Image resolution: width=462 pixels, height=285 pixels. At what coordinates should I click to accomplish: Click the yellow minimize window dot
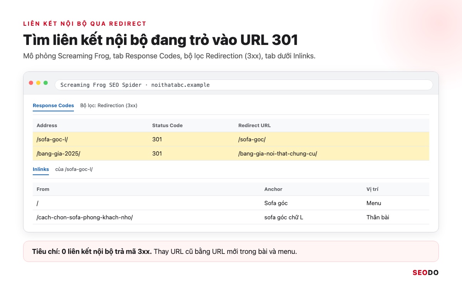pos(38,83)
